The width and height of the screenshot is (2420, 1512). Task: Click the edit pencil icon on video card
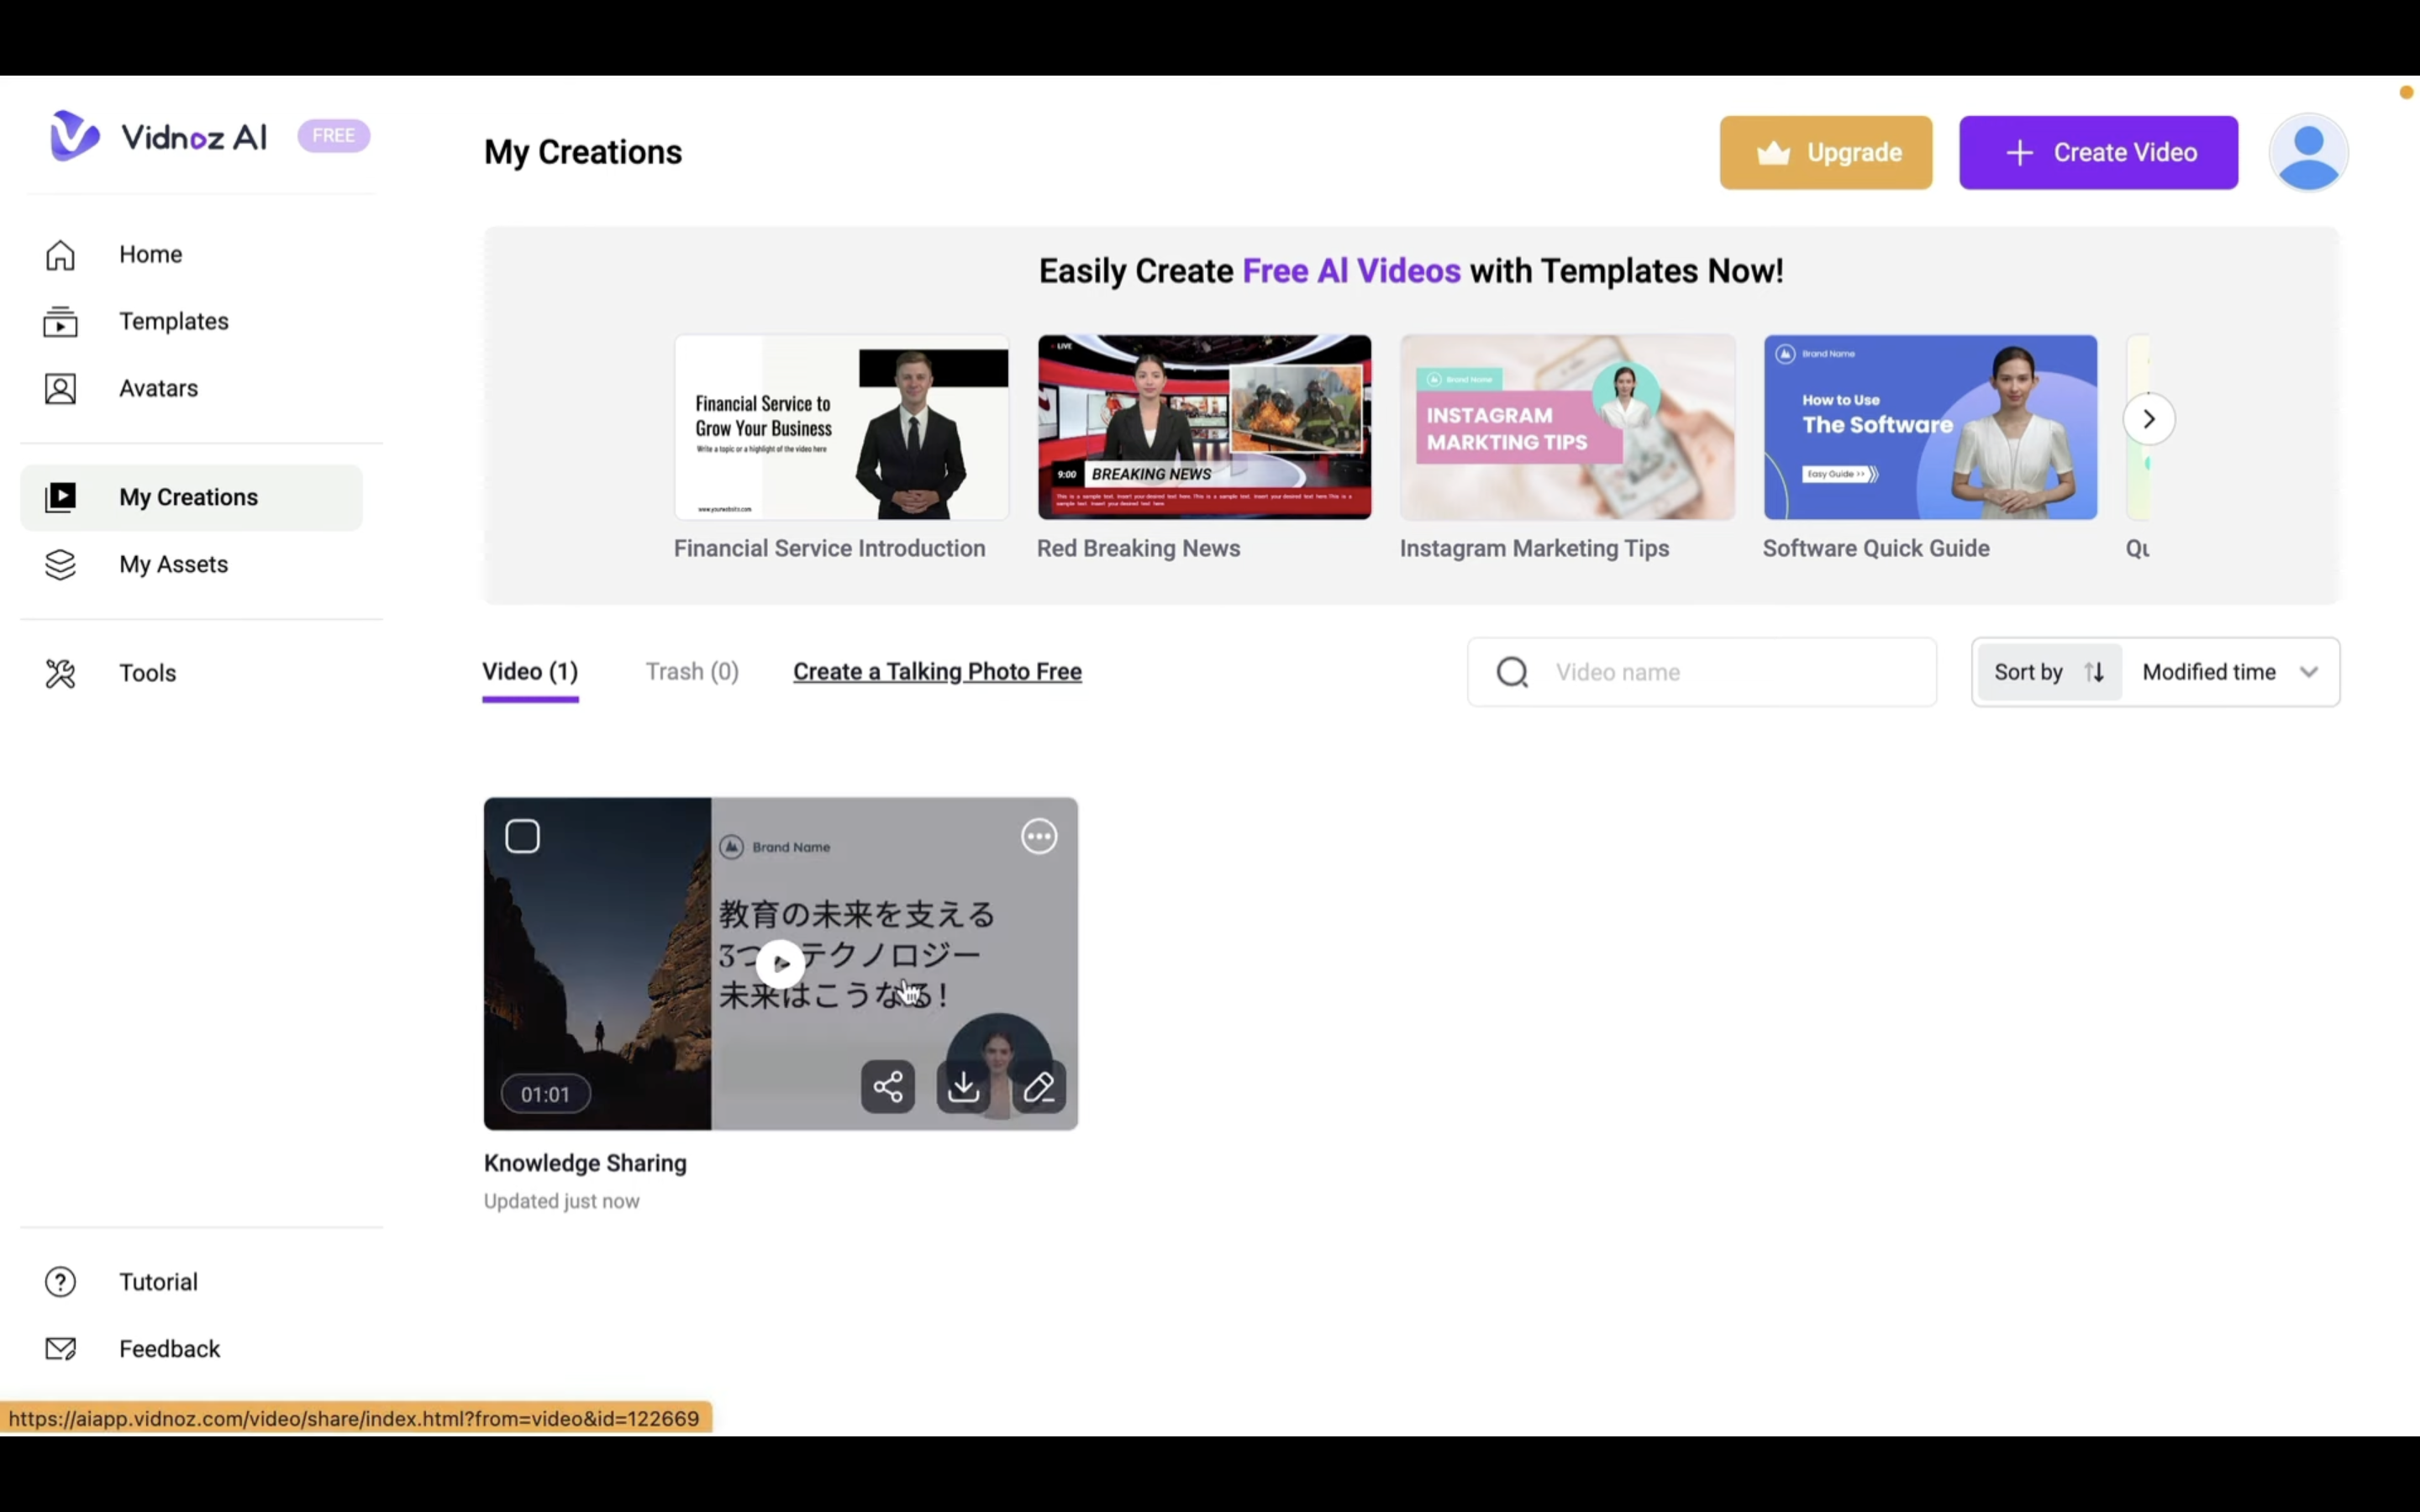(x=1039, y=1087)
